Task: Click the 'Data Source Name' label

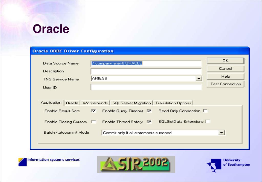Action: [x=61, y=63]
